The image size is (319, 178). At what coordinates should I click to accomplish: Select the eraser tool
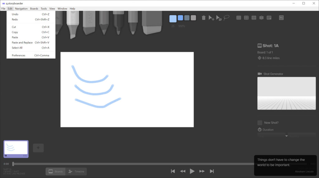click(152, 22)
